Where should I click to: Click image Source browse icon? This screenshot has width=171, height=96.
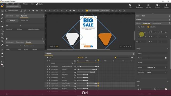tap(166, 58)
